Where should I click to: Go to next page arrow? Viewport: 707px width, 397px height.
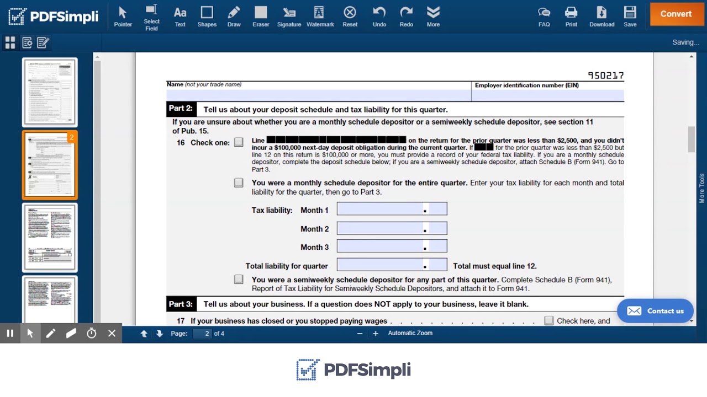[x=159, y=333]
